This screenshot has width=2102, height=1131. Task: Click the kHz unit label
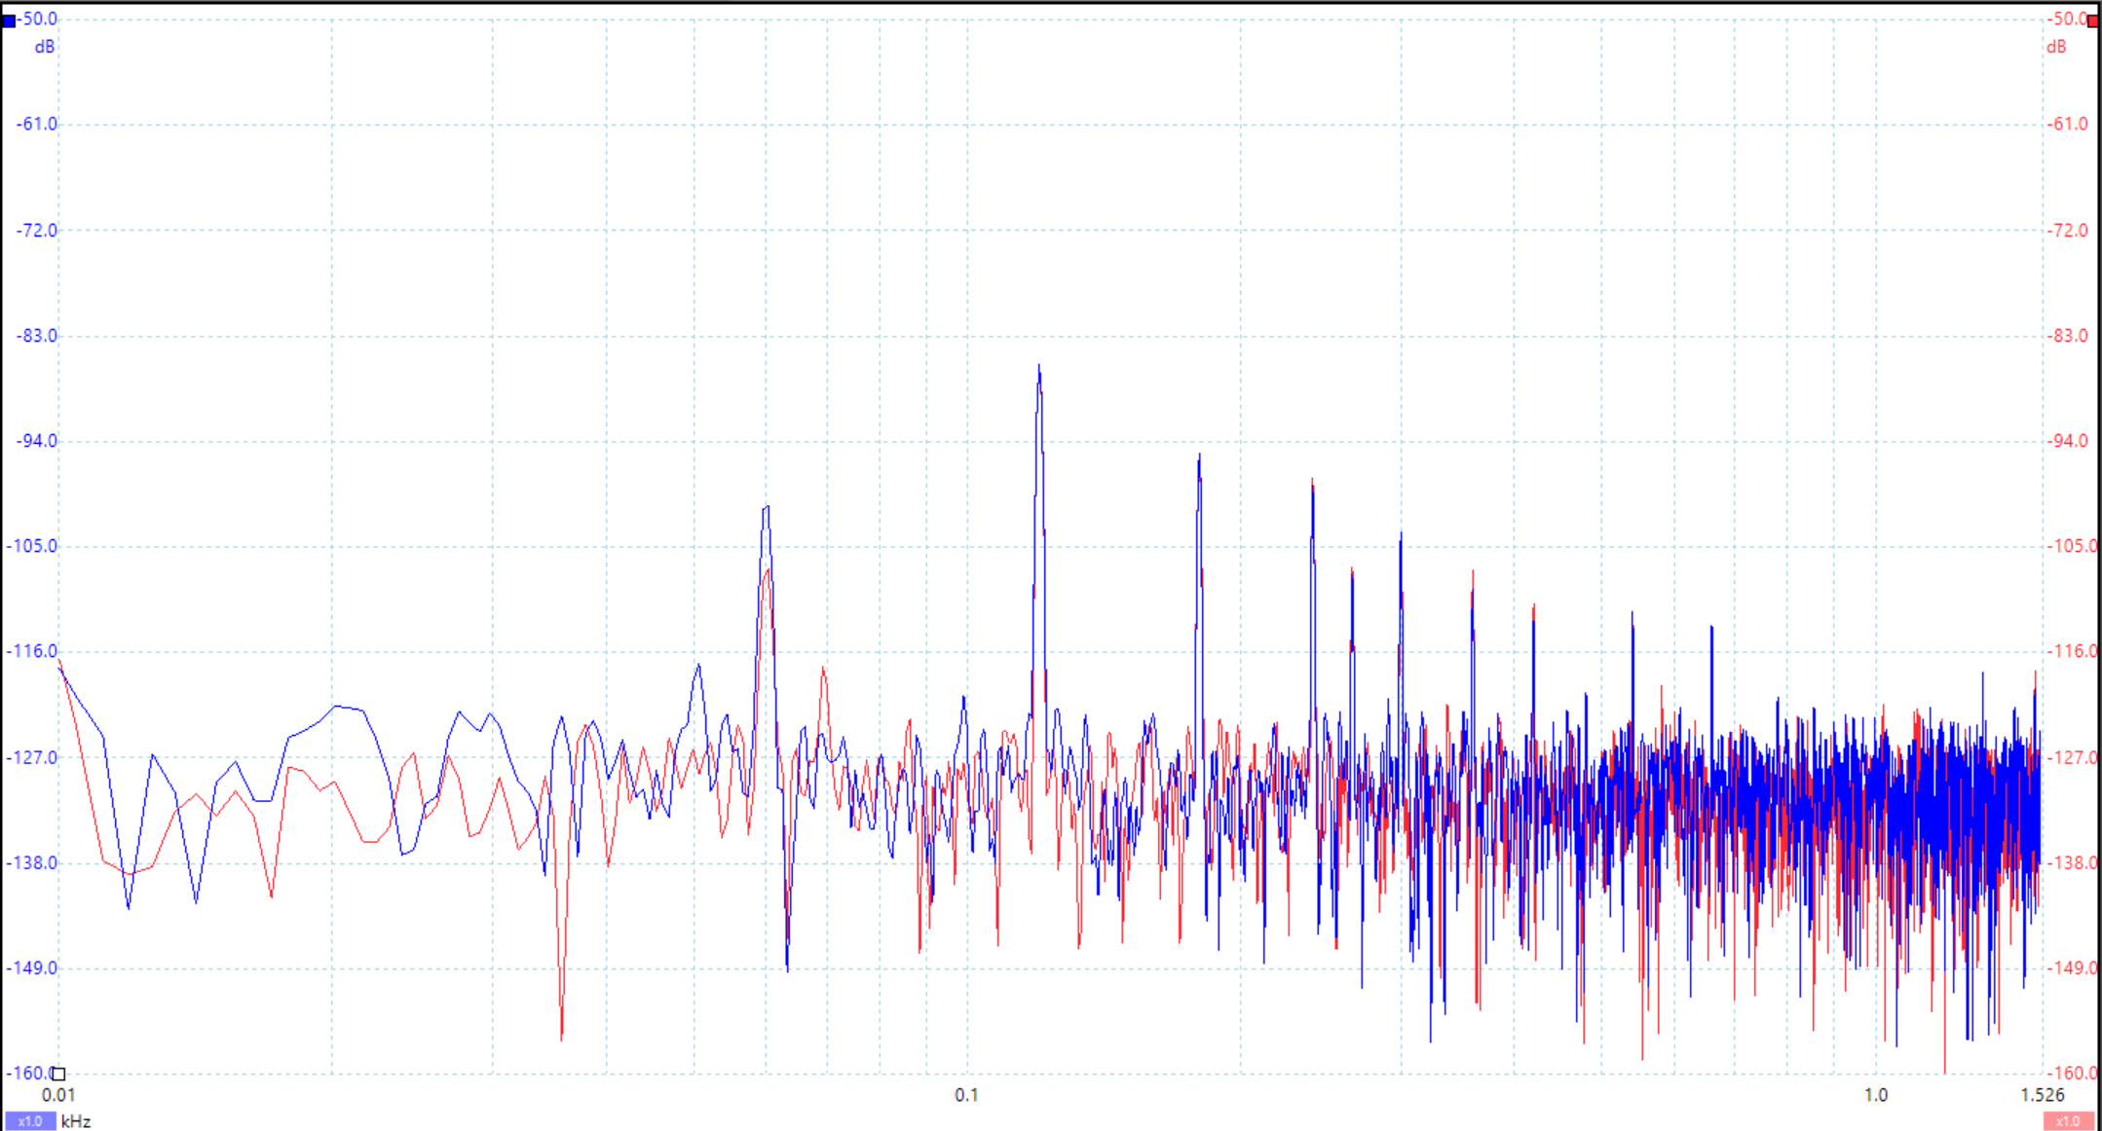(76, 1121)
